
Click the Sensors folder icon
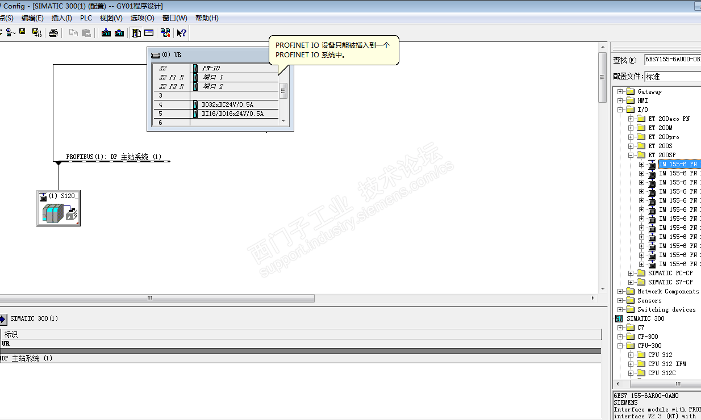tap(629, 300)
